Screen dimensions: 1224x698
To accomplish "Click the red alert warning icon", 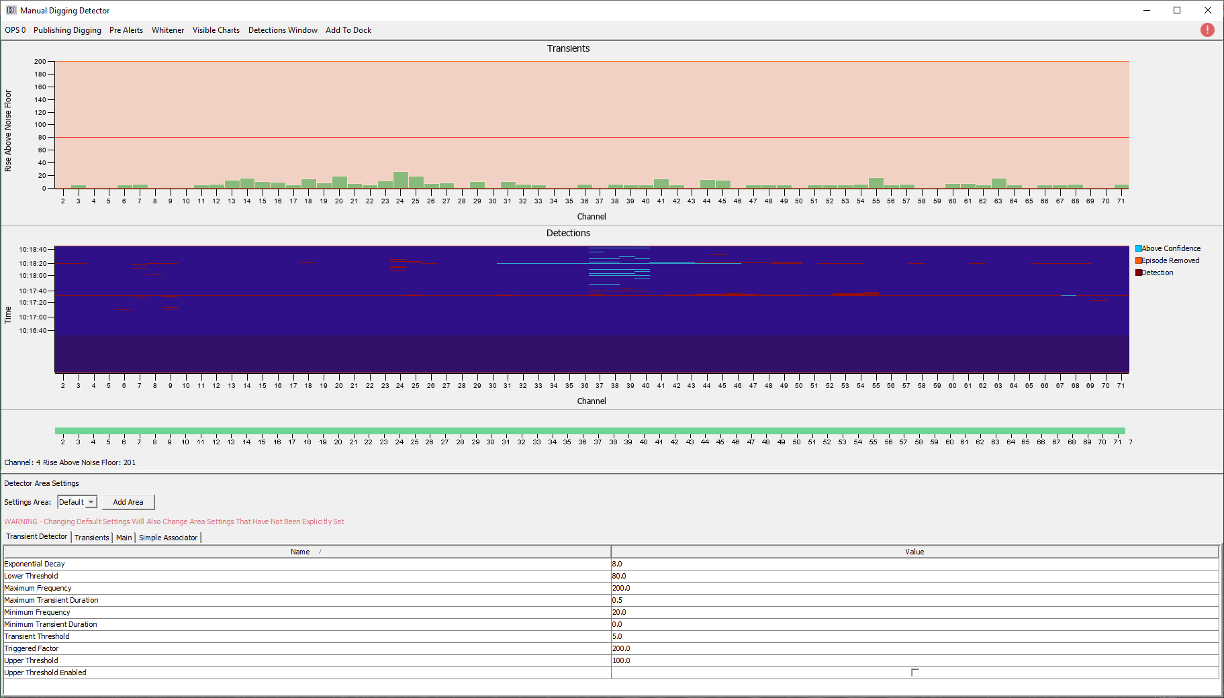I will [x=1207, y=30].
